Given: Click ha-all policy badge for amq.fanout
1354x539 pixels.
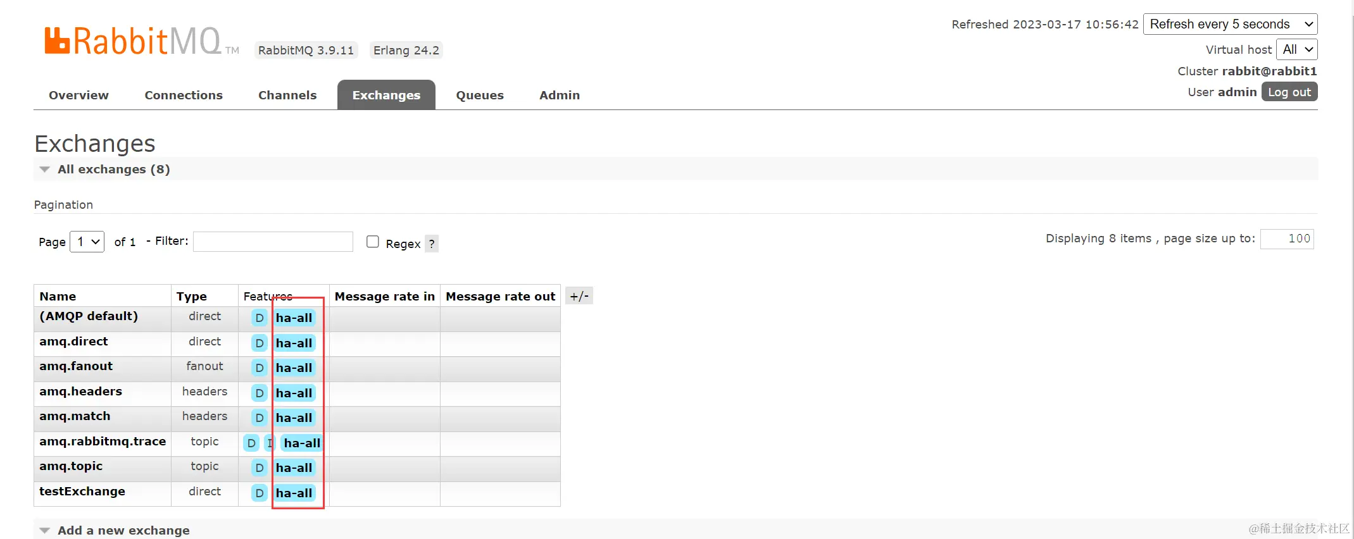Looking at the screenshot, I should click(294, 368).
